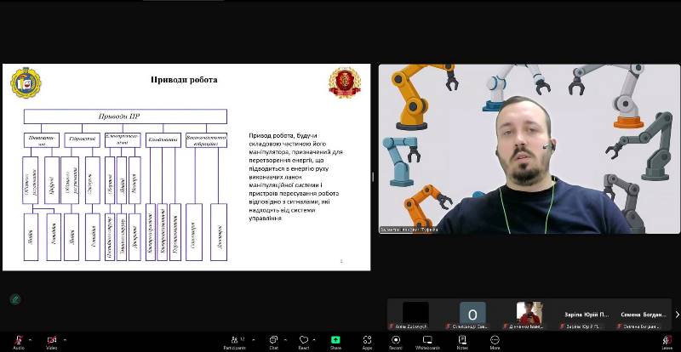Viewport: 681px width, 352px height.
Task: Click the green Share screen button
Action: (335, 342)
